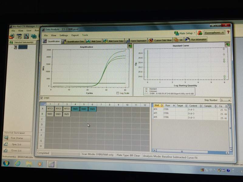
Task: Select the CFX instrument icon in Detected Instruments
Action: pos(15,47)
